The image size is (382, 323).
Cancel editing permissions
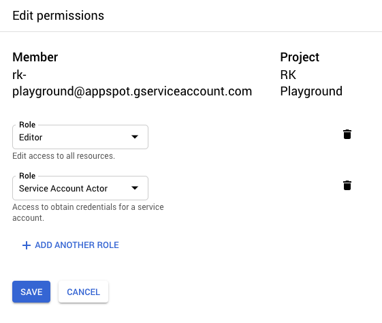[x=83, y=292]
